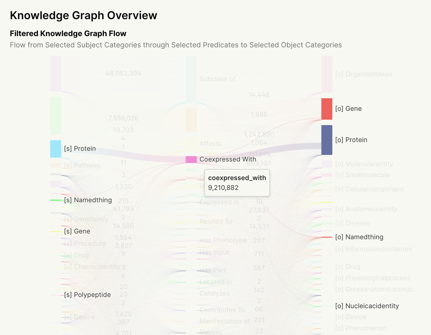The image size is (431, 335).
Task: Select the faded [o] Cellularcomponent label
Action: point(369,189)
